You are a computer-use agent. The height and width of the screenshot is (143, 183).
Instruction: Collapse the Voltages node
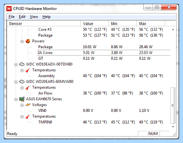point(22,105)
